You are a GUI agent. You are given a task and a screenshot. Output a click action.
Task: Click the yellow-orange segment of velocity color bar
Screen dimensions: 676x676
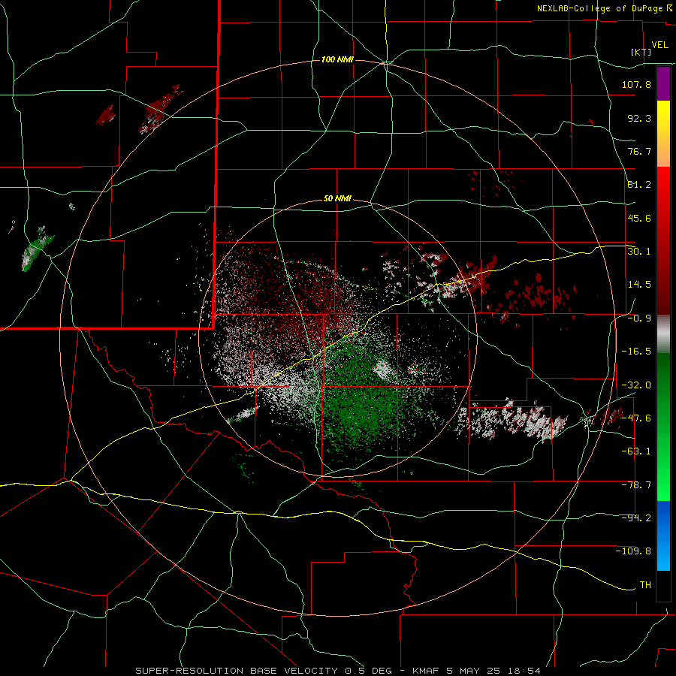point(663,134)
